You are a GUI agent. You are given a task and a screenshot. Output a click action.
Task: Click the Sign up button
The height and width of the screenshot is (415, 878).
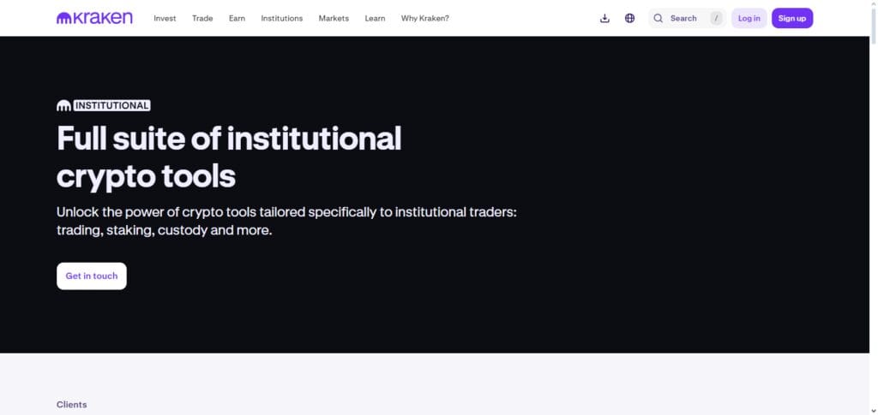coord(791,19)
